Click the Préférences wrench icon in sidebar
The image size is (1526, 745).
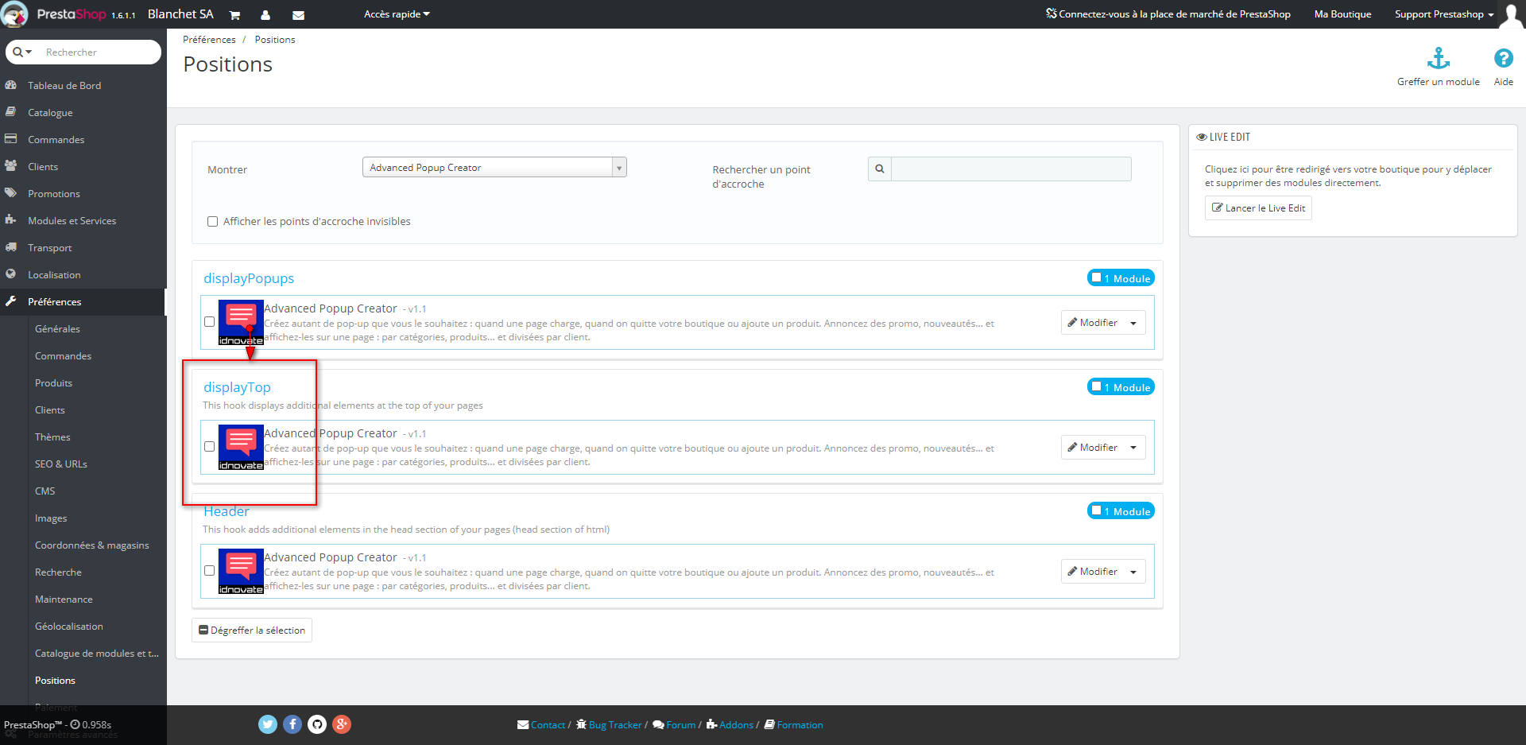pyautogui.click(x=11, y=301)
